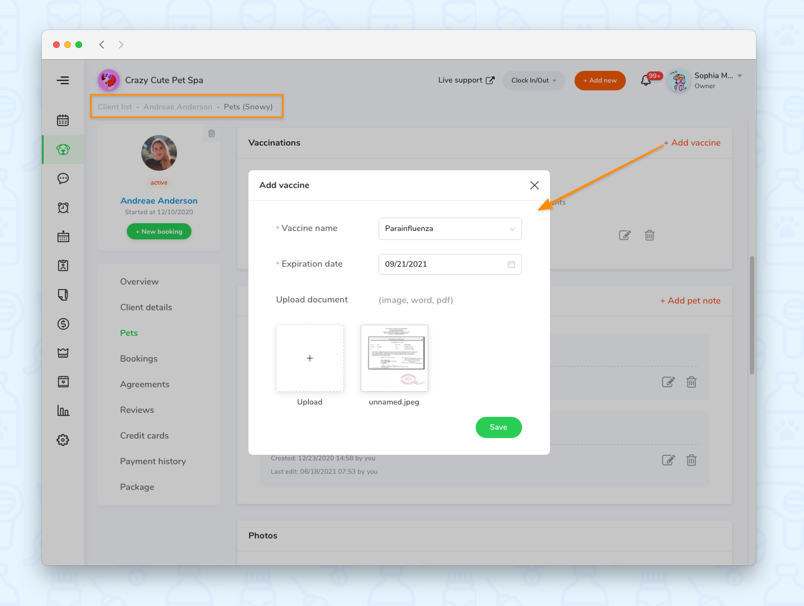Screen dimensions: 804x606
Task: Open Live support link
Action: (x=466, y=80)
